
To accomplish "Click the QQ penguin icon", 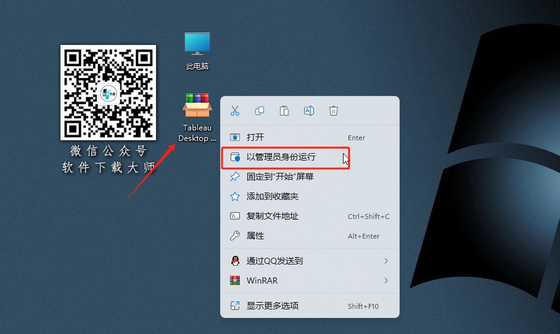I will pyautogui.click(x=234, y=261).
